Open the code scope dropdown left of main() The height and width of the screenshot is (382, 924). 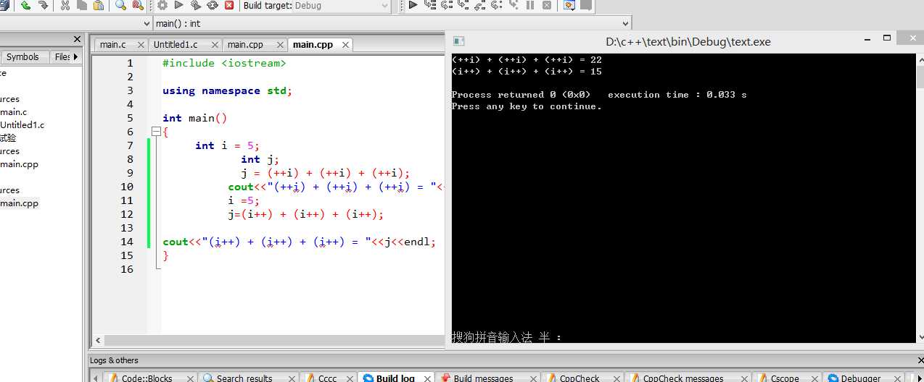tap(75, 23)
